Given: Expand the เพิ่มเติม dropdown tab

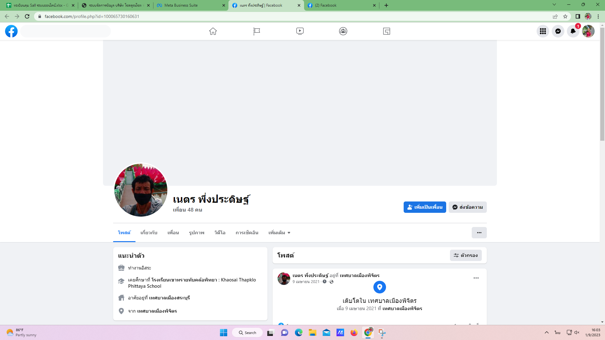Looking at the screenshot, I should 279,233.
